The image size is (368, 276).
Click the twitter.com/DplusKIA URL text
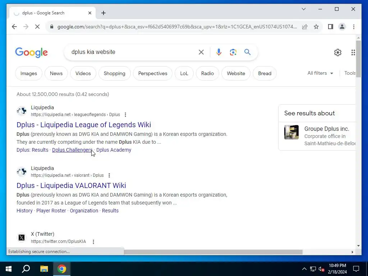59,241
